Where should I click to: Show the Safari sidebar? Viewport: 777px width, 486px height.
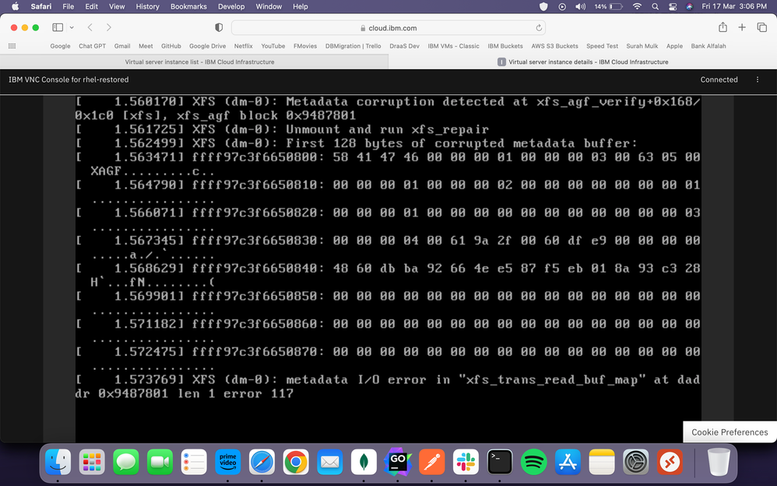point(58,27)
